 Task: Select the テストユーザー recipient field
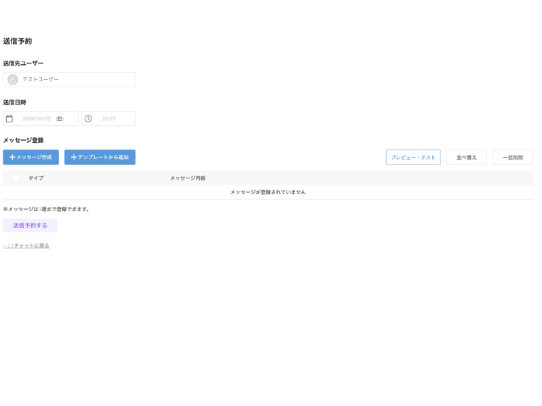click(69, 79)
